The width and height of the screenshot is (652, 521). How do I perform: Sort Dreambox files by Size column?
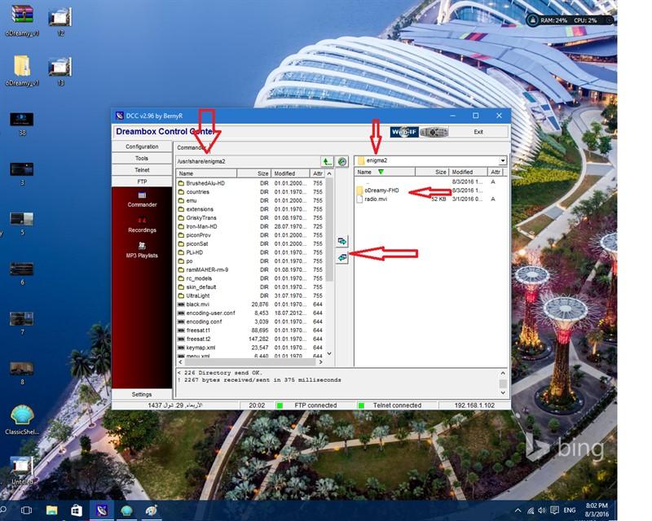tap(254, 173)
